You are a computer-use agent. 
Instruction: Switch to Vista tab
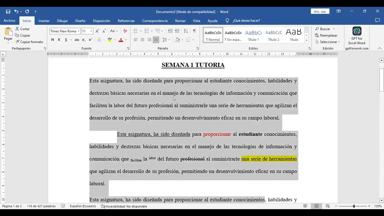click(196, 21)
